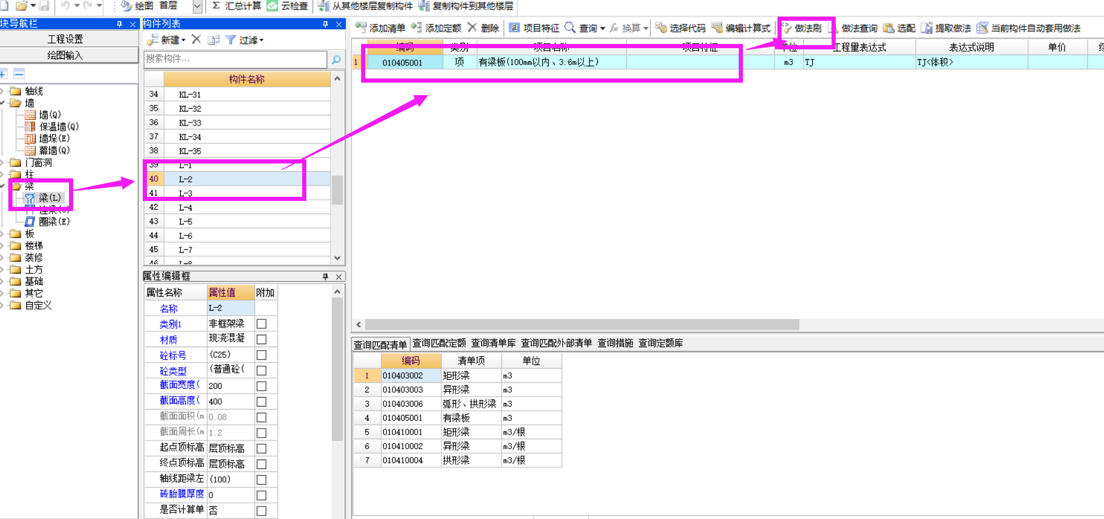The height and width of the screenshot is (519, 1104).
Task: Run 云检查 from top toolbar
Action: (x=288, y=5)
